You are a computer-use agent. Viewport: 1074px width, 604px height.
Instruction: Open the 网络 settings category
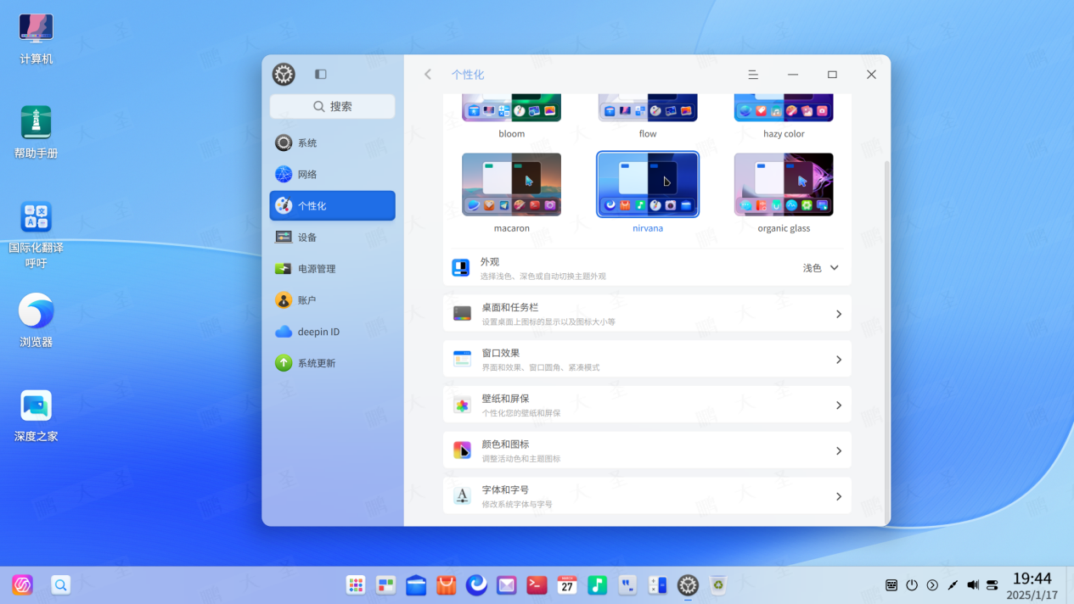pyautogui.click(x=332, y=175)
